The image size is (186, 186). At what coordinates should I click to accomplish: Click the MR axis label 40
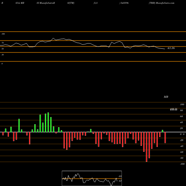[182, 122]
